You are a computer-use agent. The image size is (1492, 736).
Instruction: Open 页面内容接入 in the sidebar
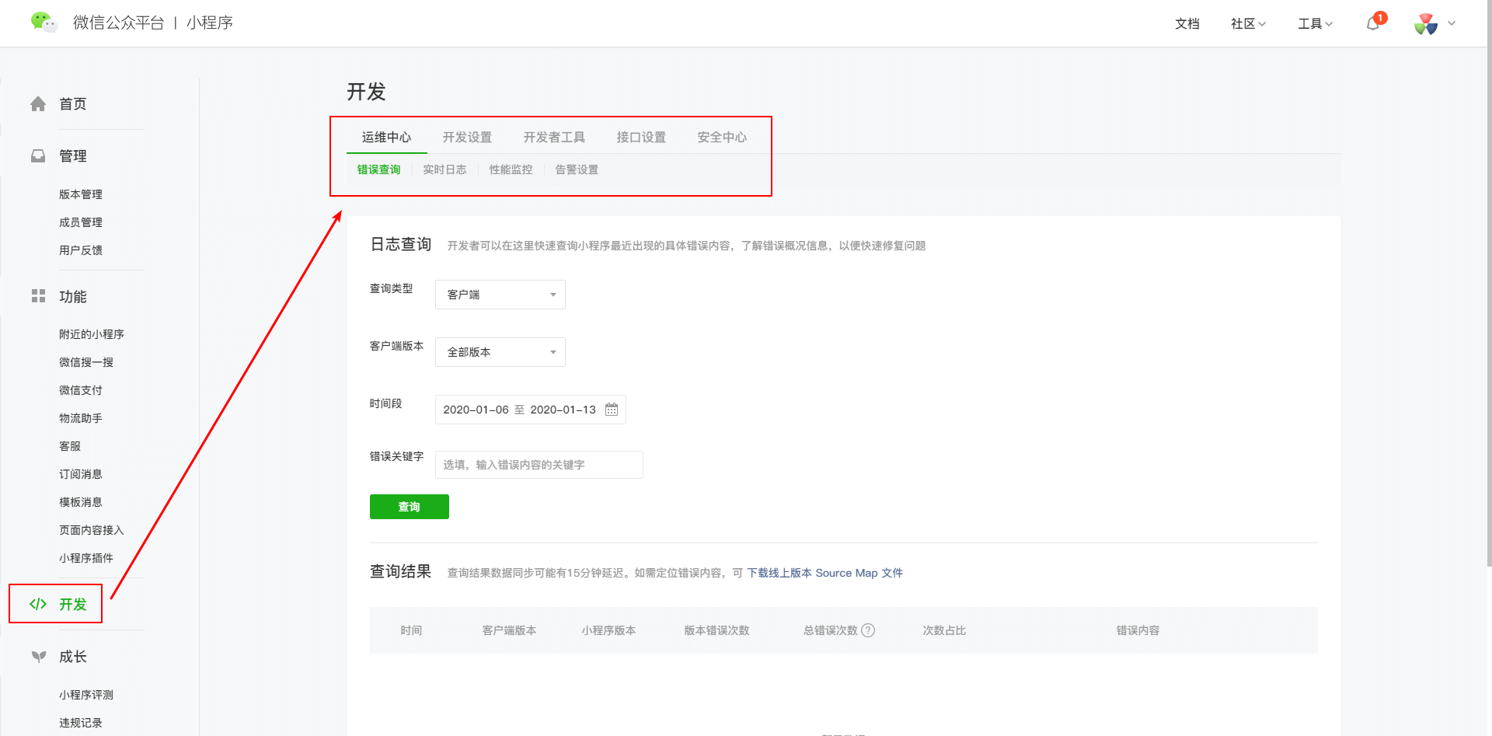92,530
